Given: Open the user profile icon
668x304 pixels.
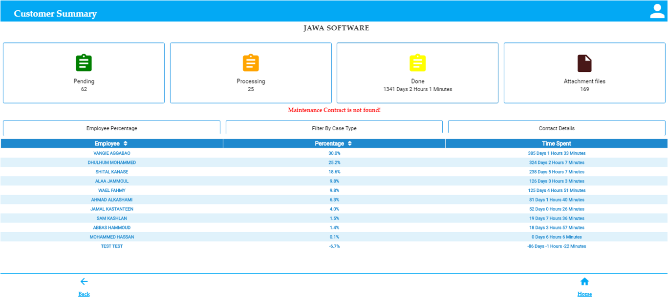Looking at the screenshot, I should pyautogui.click(x=657, y=11).
